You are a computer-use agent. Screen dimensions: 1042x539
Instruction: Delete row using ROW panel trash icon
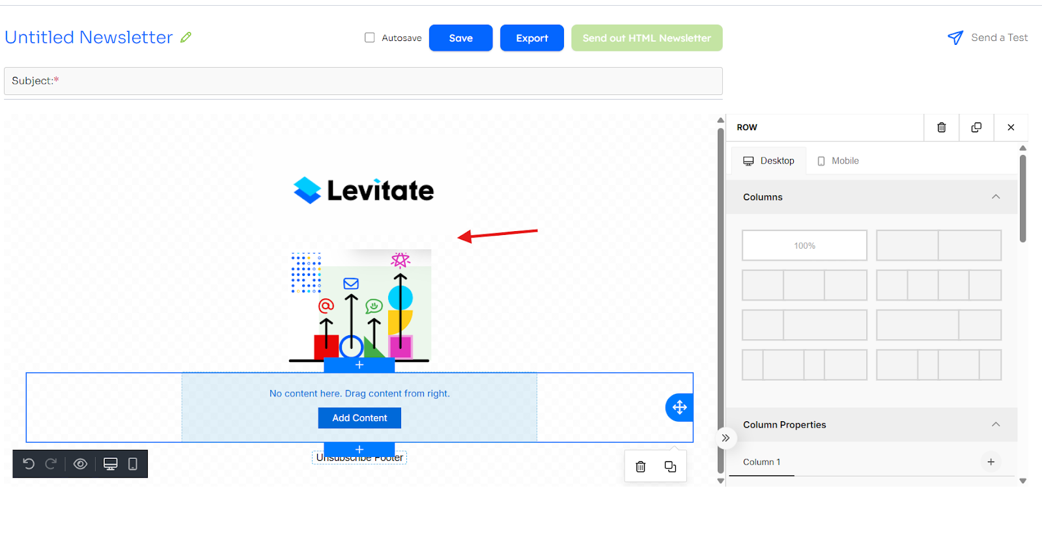tap(941, 128)
